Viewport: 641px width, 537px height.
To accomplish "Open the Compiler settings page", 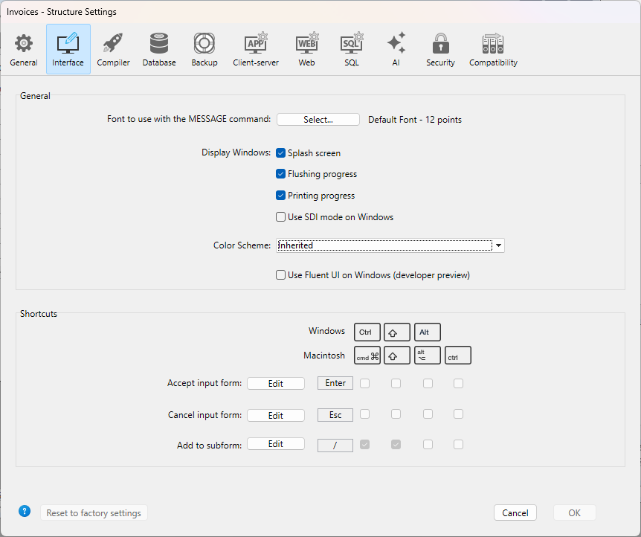I will (113, 49).
